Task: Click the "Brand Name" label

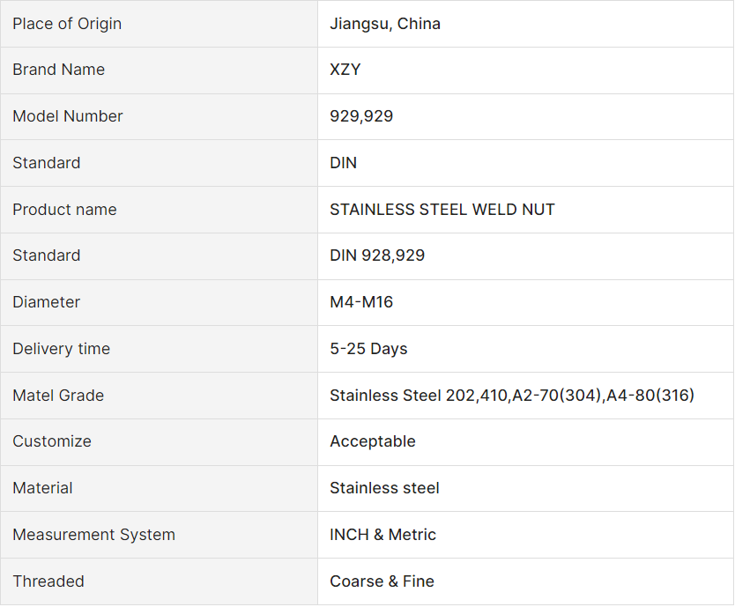Action: point(58,70)
